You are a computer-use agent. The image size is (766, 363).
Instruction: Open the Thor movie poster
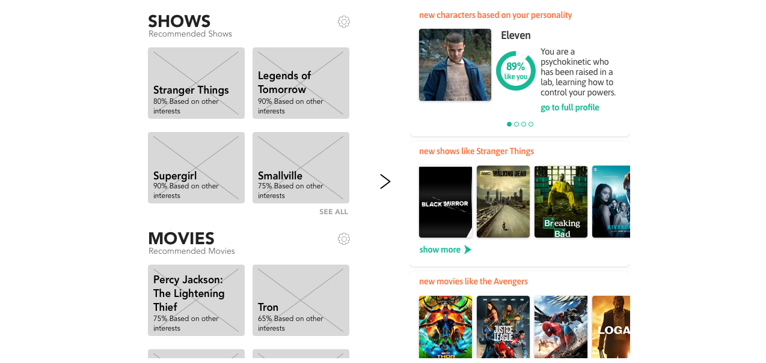446,327
